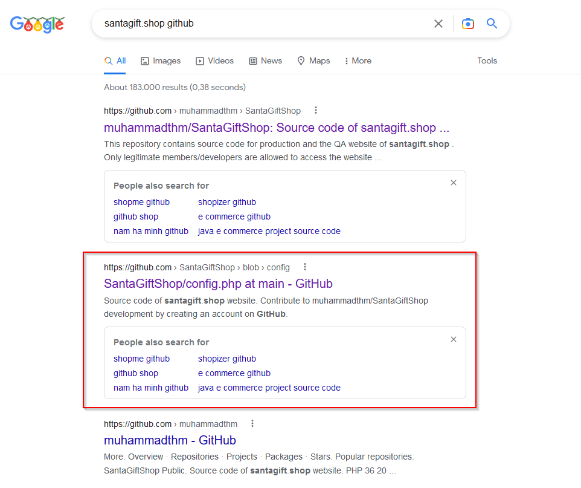
Task: Open the Google holiday logo homepage
Action: [37, 25]
